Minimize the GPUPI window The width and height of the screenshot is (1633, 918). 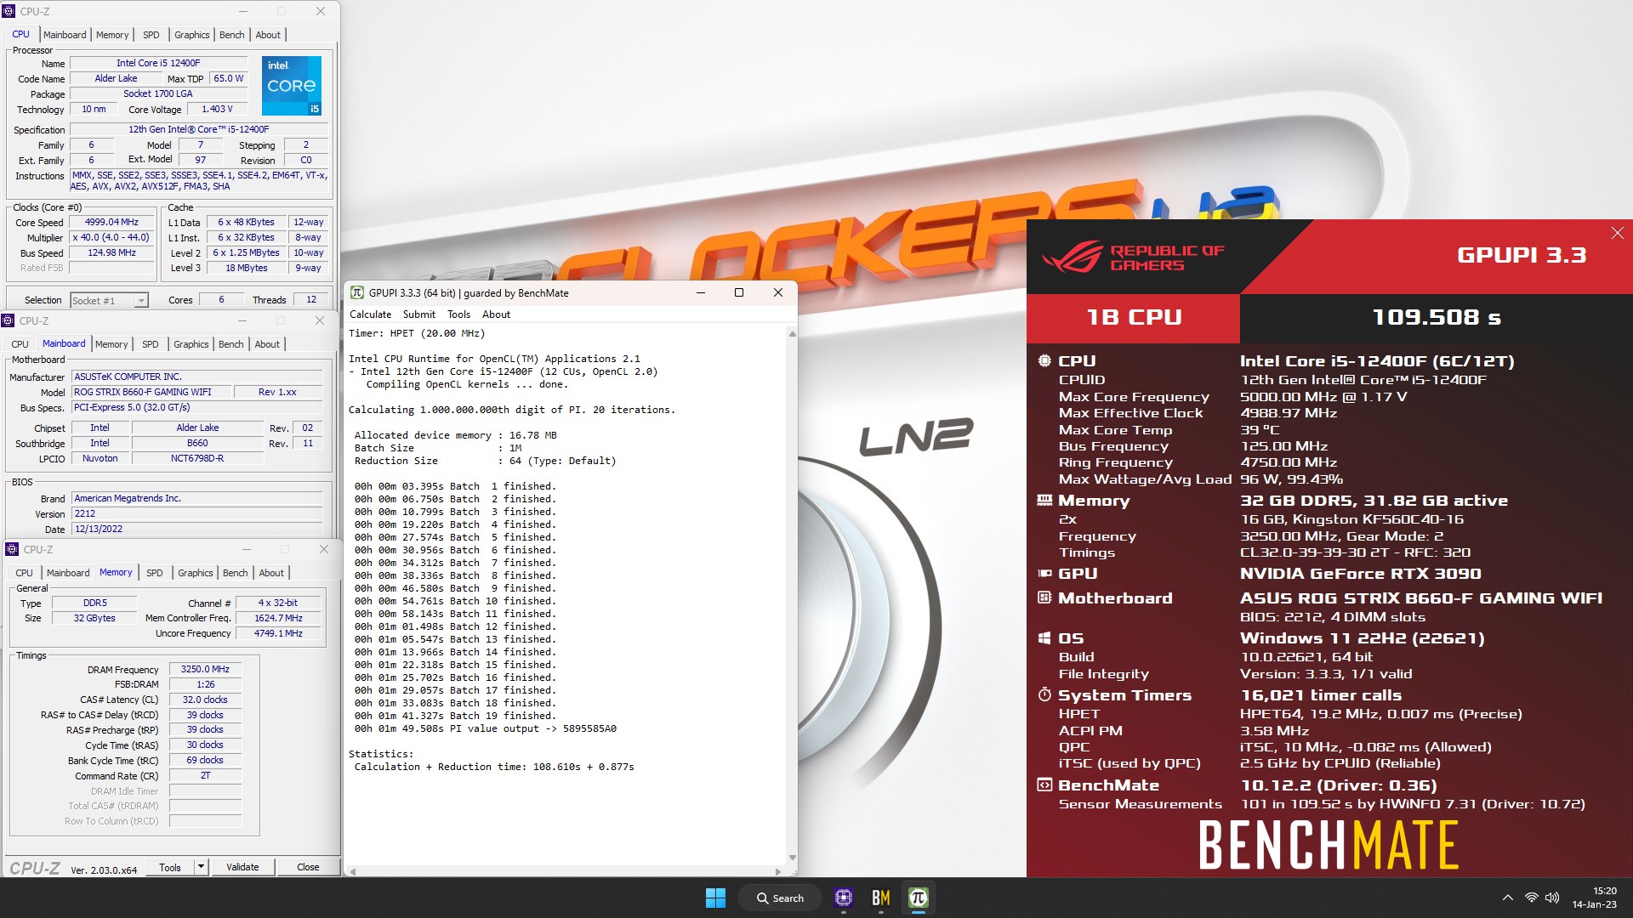[x=701, y=292]
